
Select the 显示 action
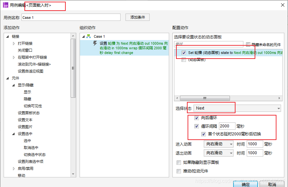(x=27, y=92)
